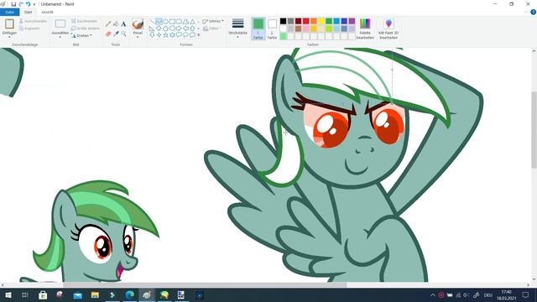Select the Text tool
537x302 pixels.
click(x=123, y=24)
